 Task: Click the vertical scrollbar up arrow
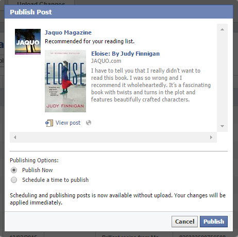point(222,29)
